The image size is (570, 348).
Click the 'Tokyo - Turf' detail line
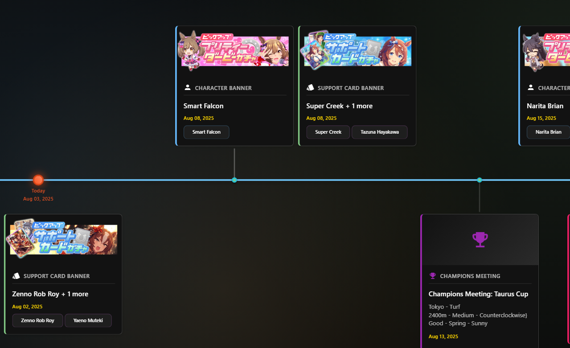(x=444, y=307)
